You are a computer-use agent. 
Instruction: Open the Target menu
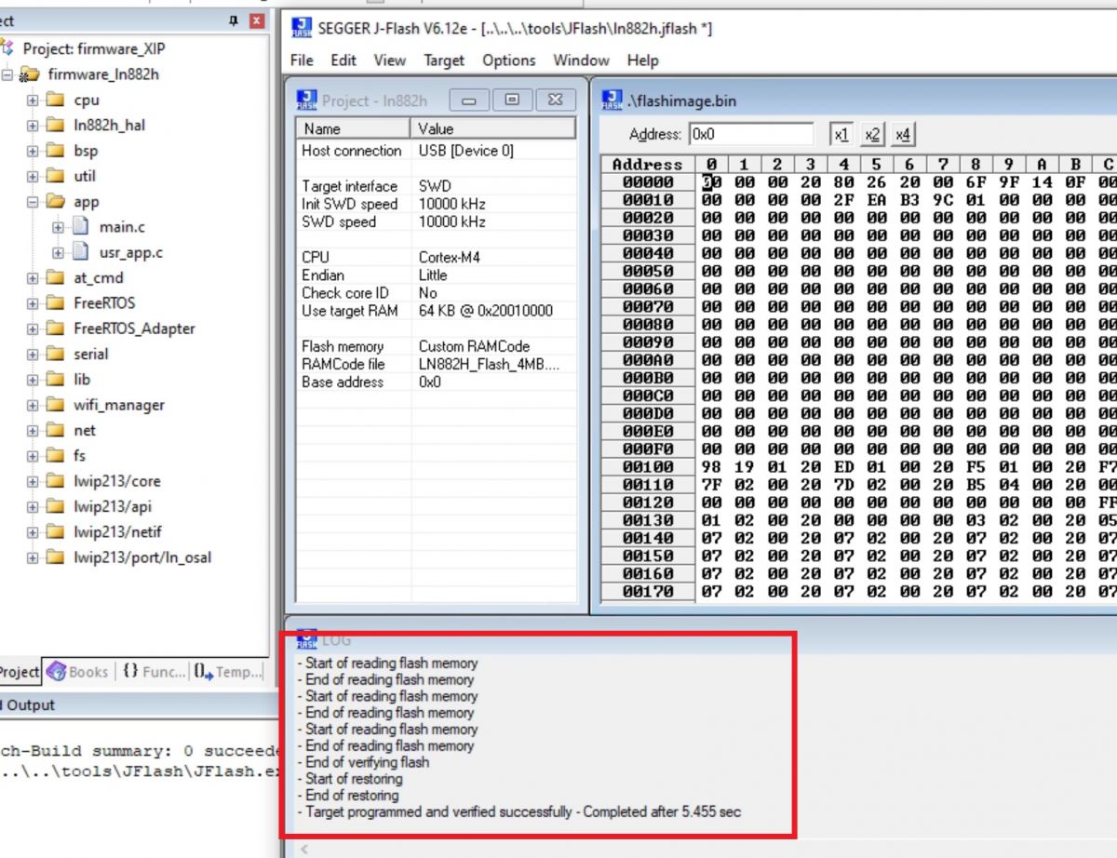(444, 60)
